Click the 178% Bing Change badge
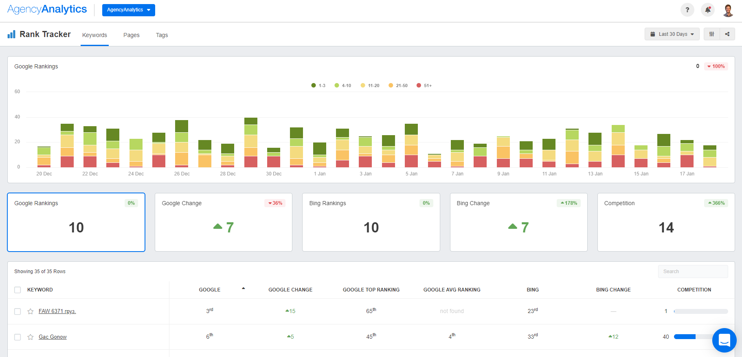The image size is (742, 357). tap(569, 203)
